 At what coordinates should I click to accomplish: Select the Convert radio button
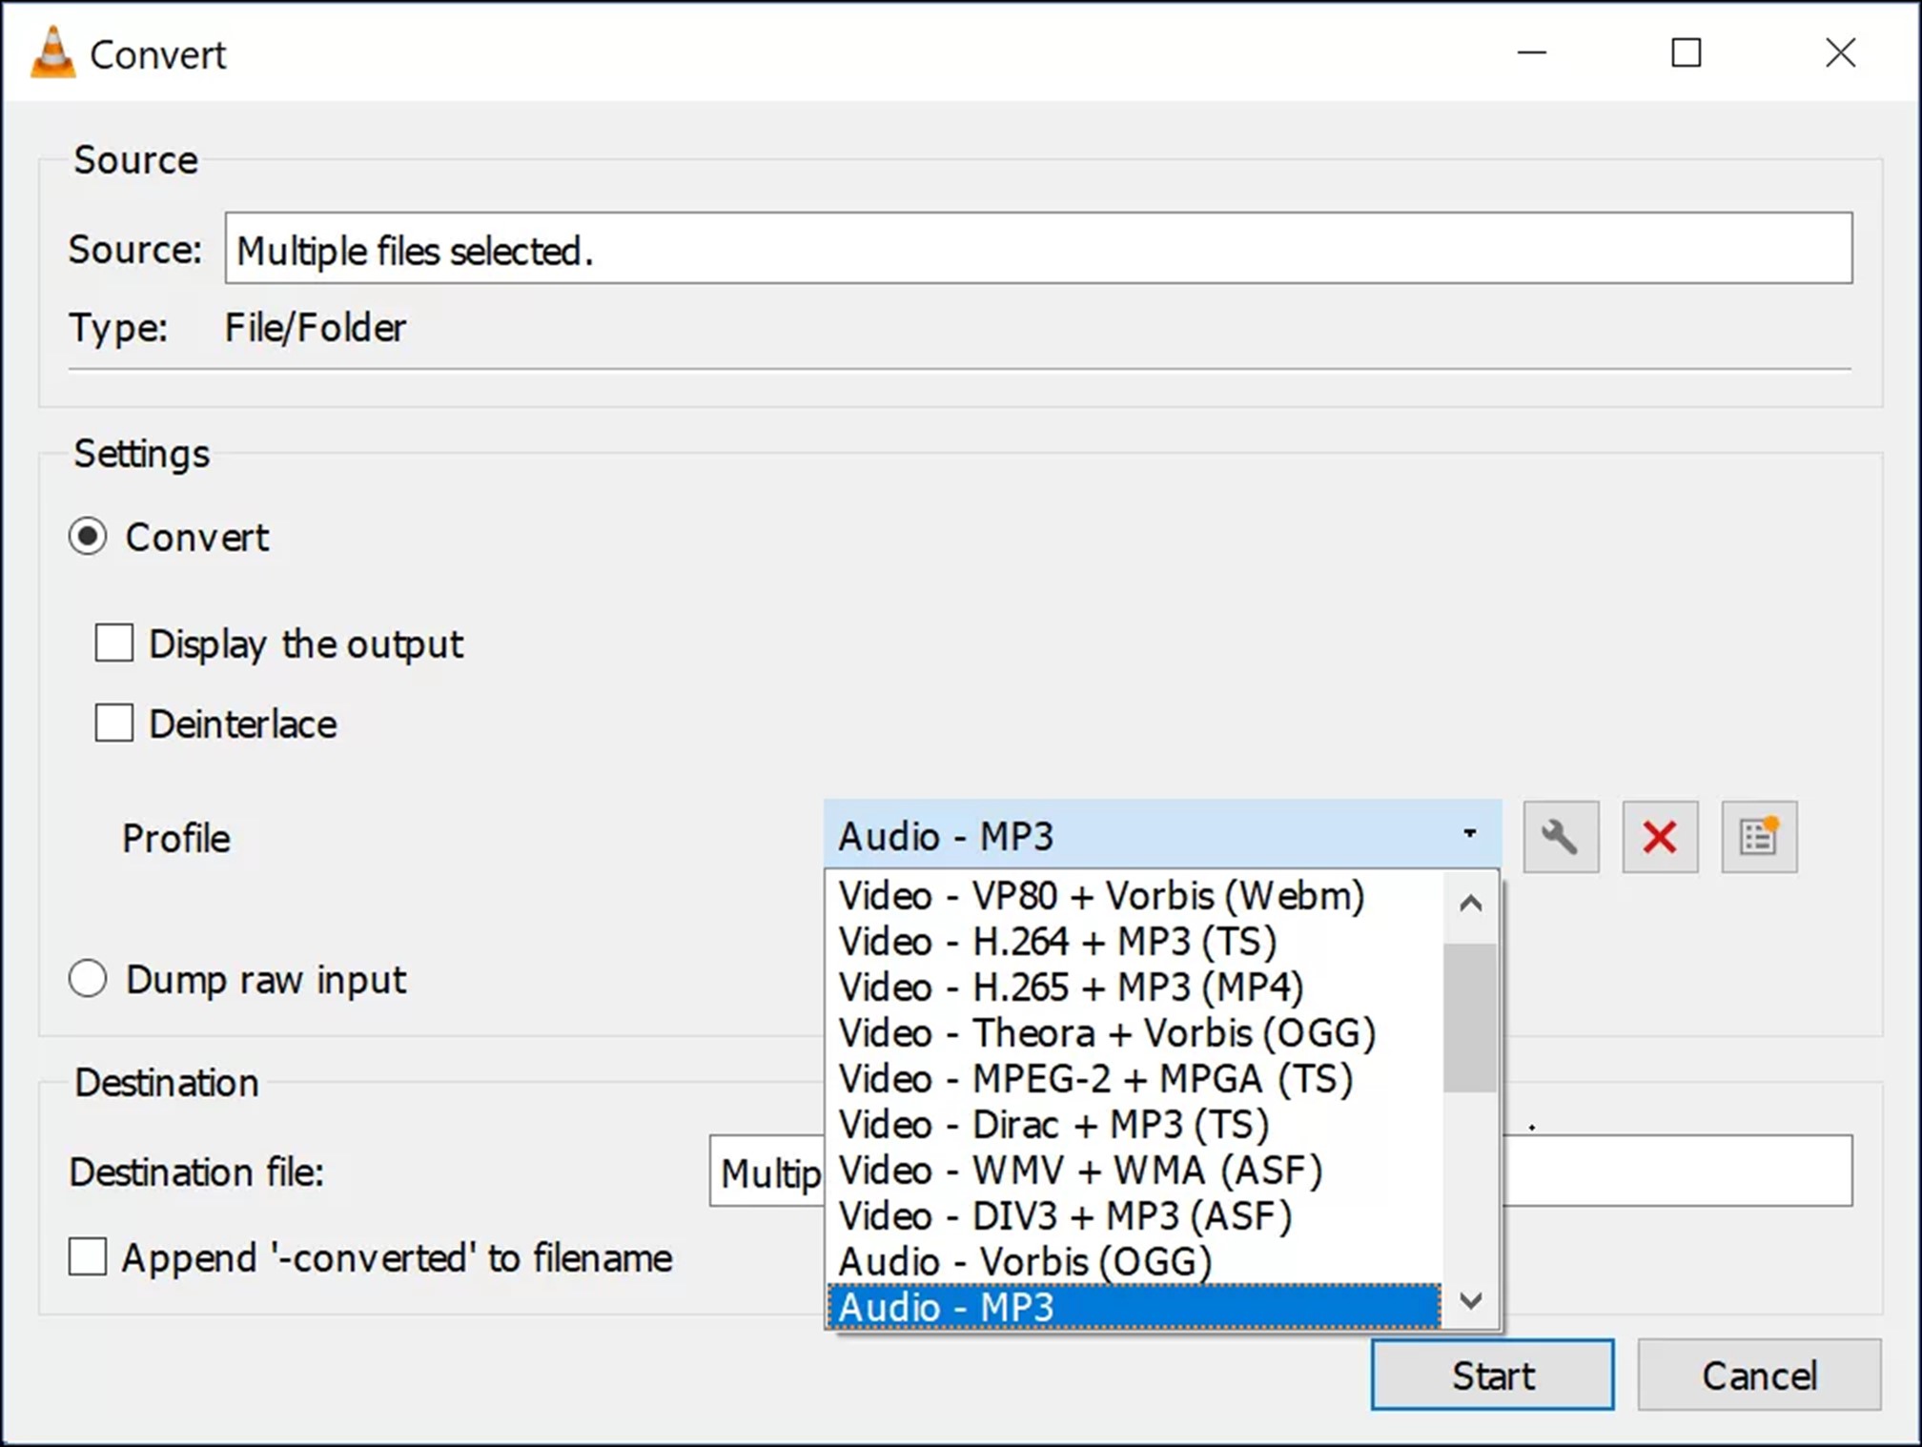[88, 537]
